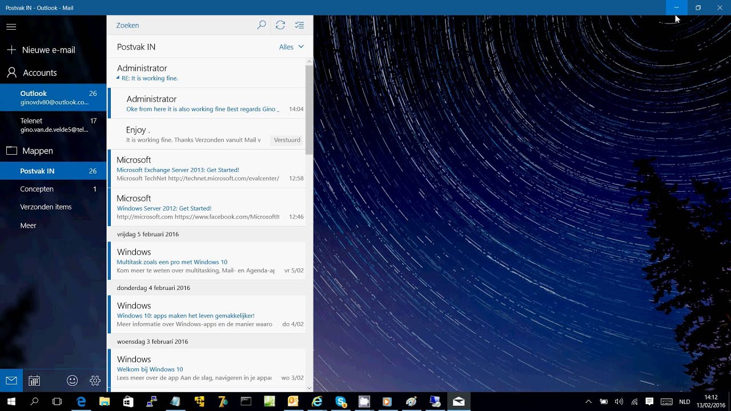This screenshot has width=731, height=411.
Task: Select the Postvak IN folder
Action: pos(53,171)
